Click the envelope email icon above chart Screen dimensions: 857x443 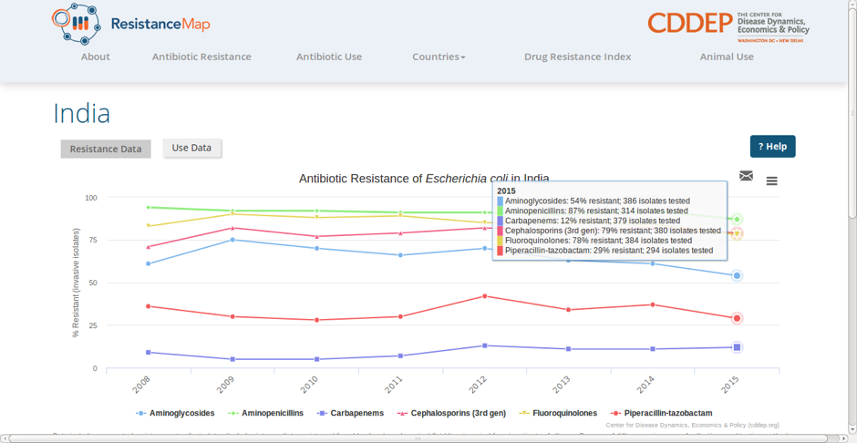746,176
